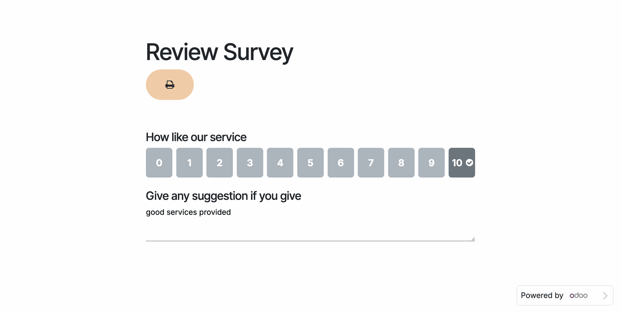This screenshot has width=621, height=313.
Task: Click the chevron arrow beside Odoo logo
Action: tap(605, 296)
